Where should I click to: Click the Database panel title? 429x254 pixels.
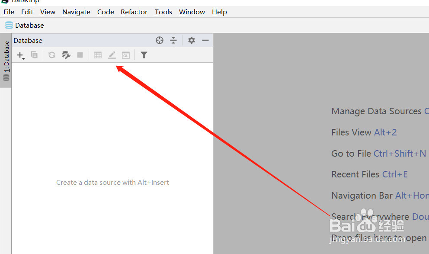(28, 41)
